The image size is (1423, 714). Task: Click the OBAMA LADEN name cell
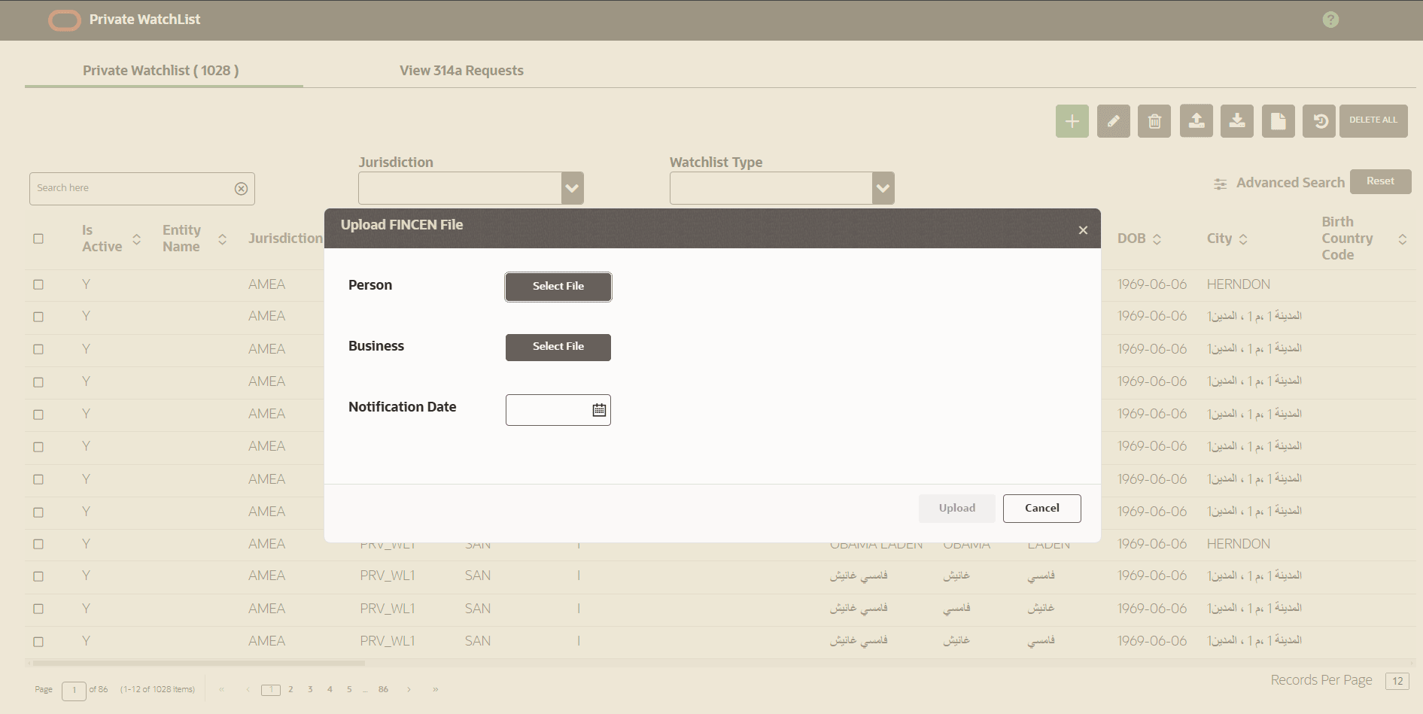(x=877, y=545)
